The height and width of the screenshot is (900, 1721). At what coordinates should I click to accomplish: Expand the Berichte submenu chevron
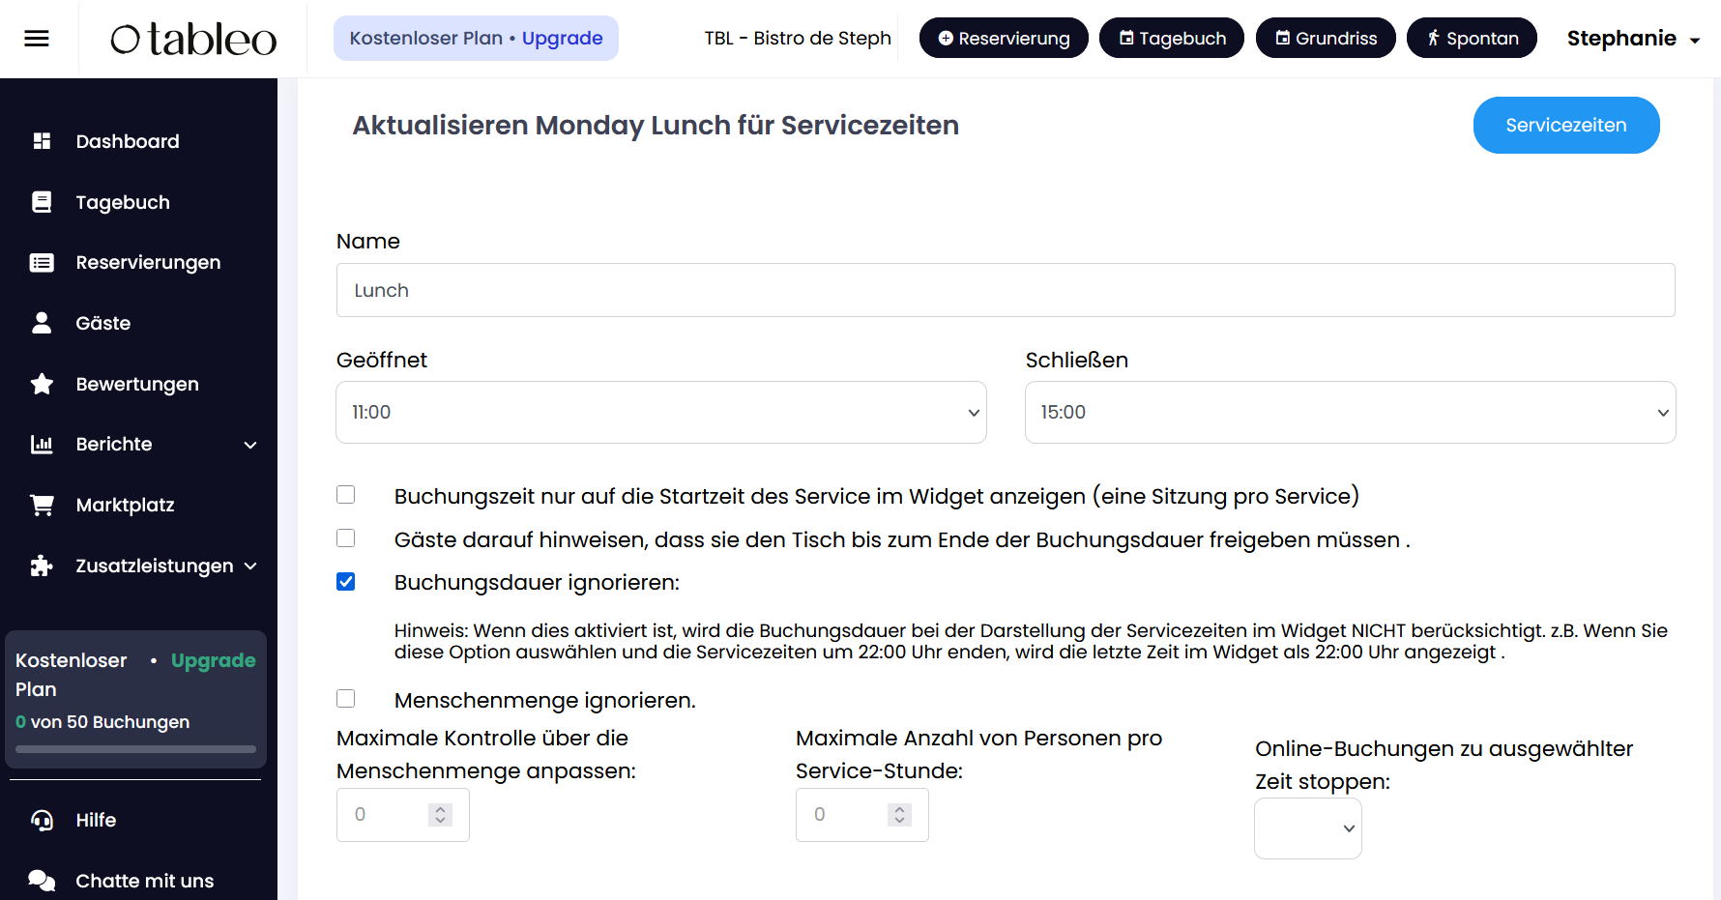click(x=250, y=445)
